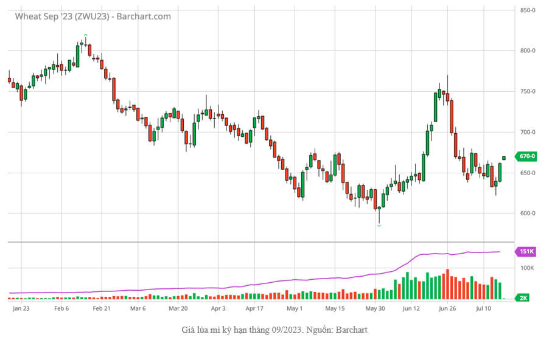Click the 600-0 price axis label

[528, 213]
